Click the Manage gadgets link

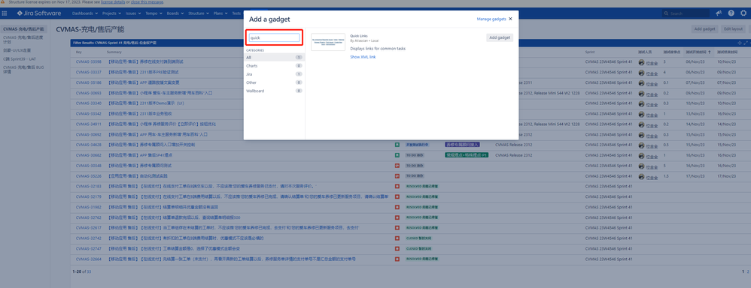[x=491, y=19]
